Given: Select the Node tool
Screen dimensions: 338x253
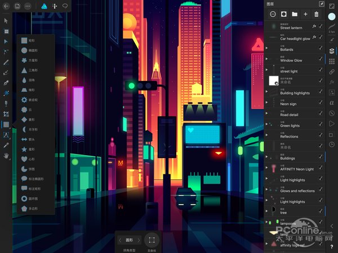Looking at the screenshot, I should pyautogui.click(x=6, y=41).
